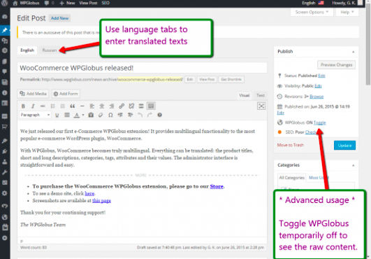The image size is (371, 259).
Task: Apply blockquote formatting
Action: 73,106
